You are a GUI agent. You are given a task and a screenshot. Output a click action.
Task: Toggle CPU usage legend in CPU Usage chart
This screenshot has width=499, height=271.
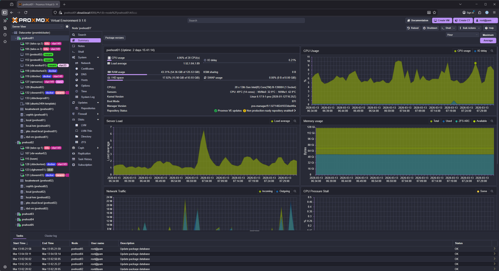pyautogui.click(x=462, y=51)
